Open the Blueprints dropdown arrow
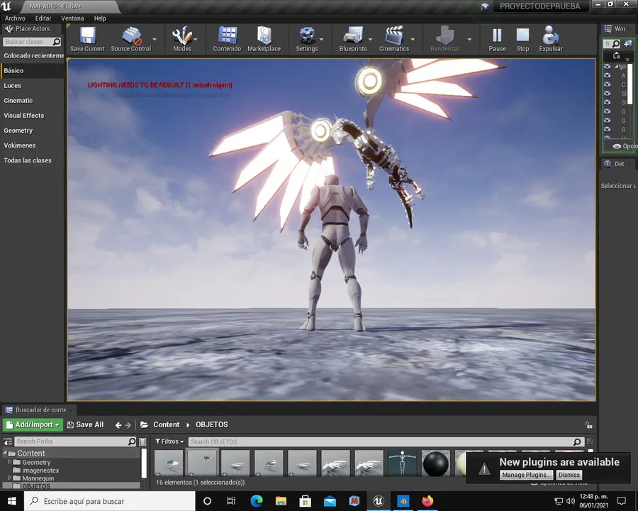638x511 pixels. [x=370, y=40]
